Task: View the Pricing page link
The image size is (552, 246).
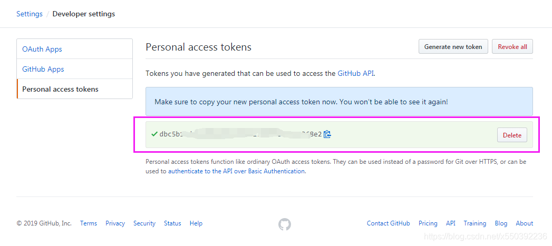Action: coord(428,223)
